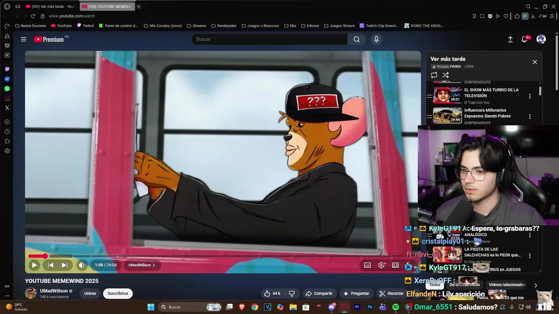Image resolution: width=559 pixels, height=314 pixels.
Task: Open the Windows Start menu
Action: click(x=151, y=307)
